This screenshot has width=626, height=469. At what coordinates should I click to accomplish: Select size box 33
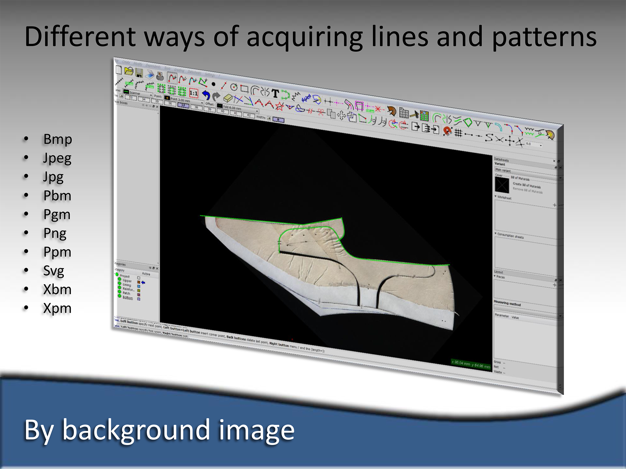pyautogui.click(x=131, y=98)
